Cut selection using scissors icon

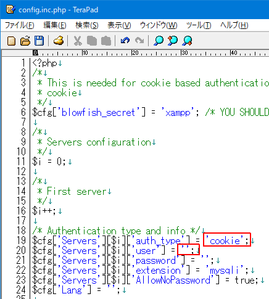tap(78, 41)
